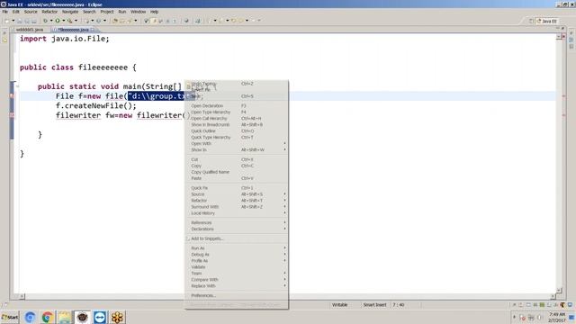Choose Quick Outline in context menu
576x324 pixels.
tap(237, 130)
